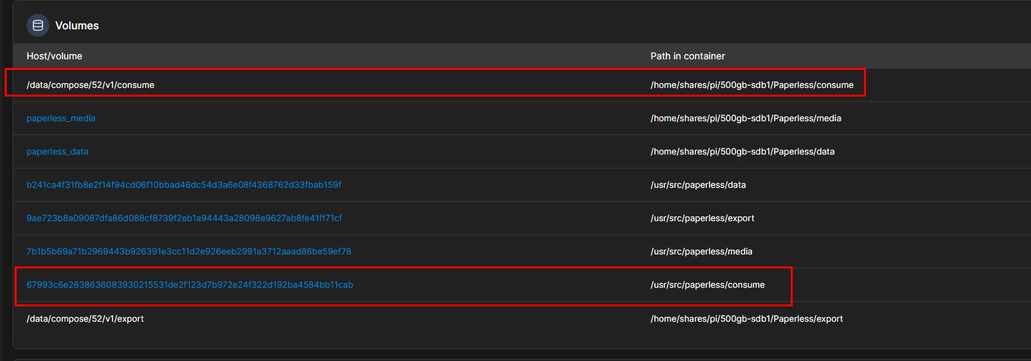Open volume link starting with 7b1b5b69
The height and width of the screenshot is (361, 1031).
tap(188, 251)
